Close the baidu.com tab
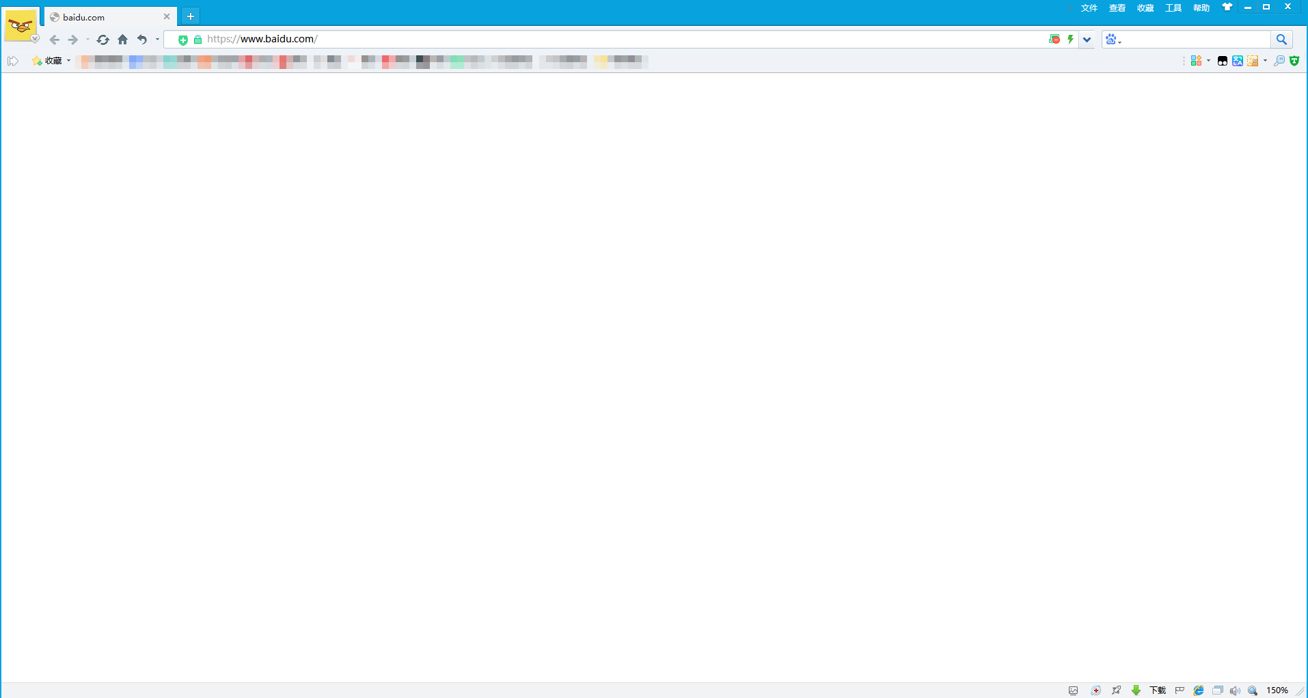The image size is (1308, 698). point(167,16)
